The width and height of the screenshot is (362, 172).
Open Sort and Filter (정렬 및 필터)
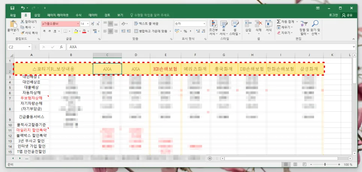304,28
